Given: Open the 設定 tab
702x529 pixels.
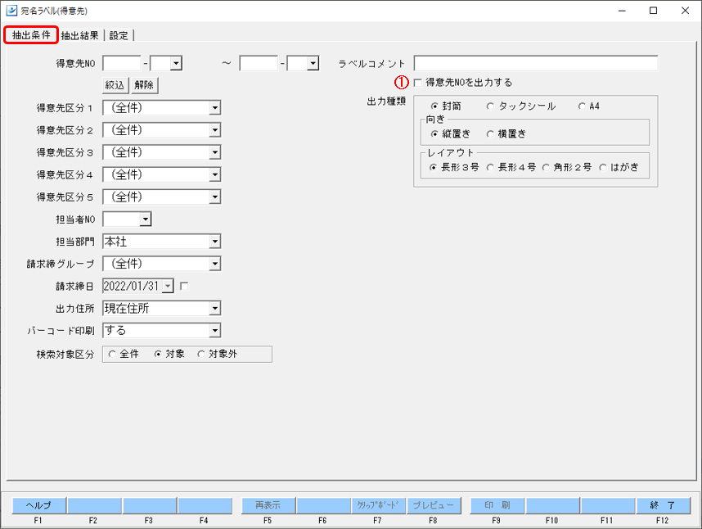Looking at the screenshot, I should coord(119,35).
